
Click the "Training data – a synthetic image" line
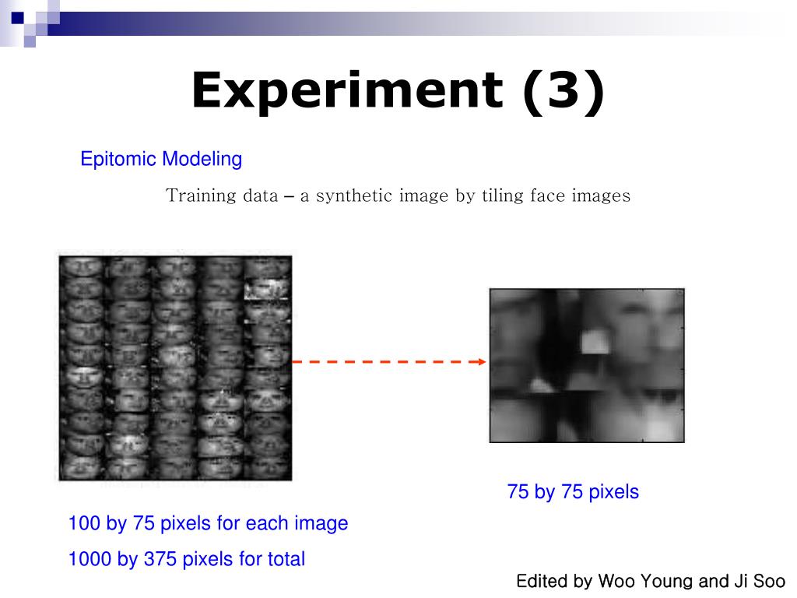398,195
